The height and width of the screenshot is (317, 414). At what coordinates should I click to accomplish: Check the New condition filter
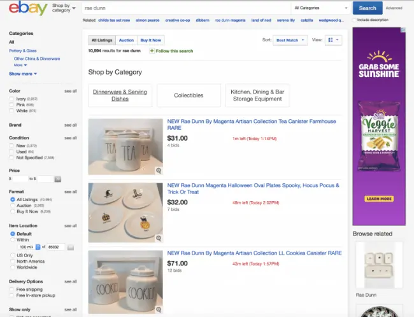[11, 146]
